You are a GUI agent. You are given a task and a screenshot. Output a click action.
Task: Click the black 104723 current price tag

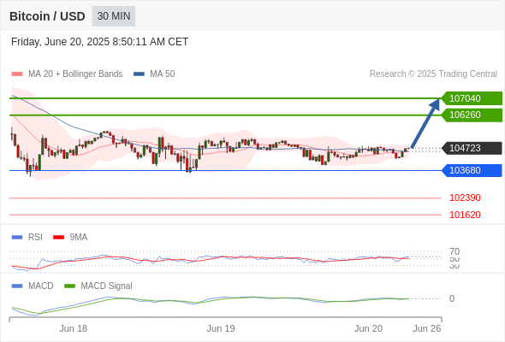(472, 148)
